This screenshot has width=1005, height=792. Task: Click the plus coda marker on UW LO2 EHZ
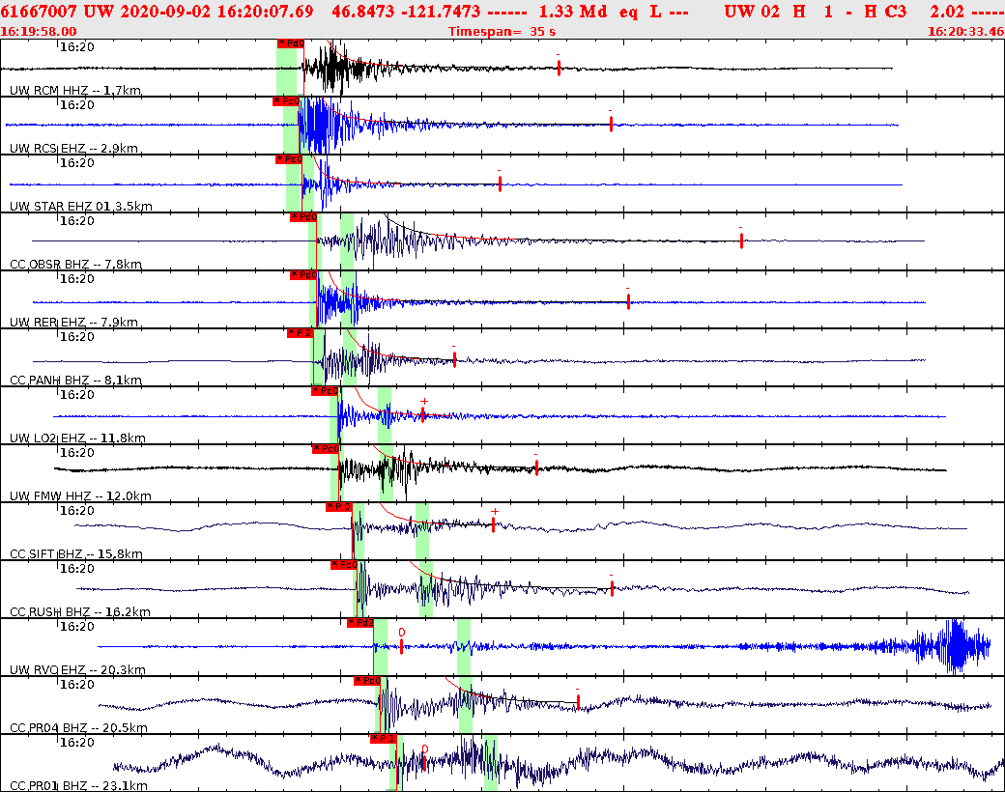pos(423,401)
